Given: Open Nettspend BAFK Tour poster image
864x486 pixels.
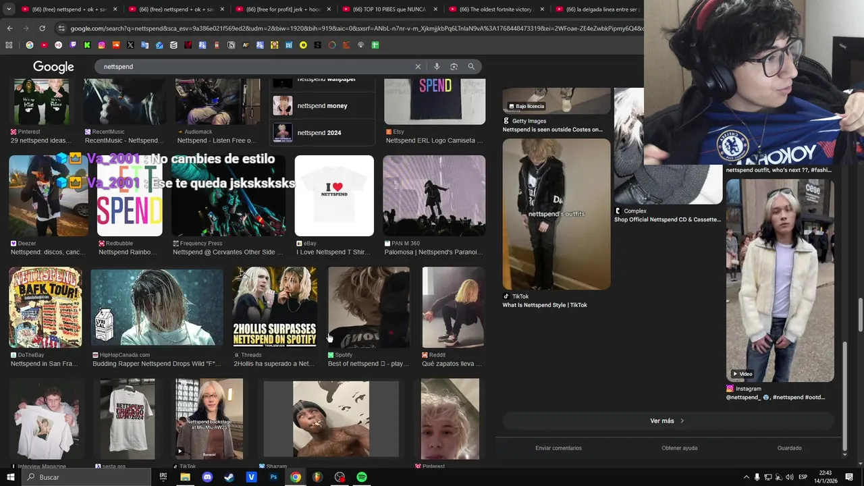Looking at the screenshot, I should click(x=45, y=307).
